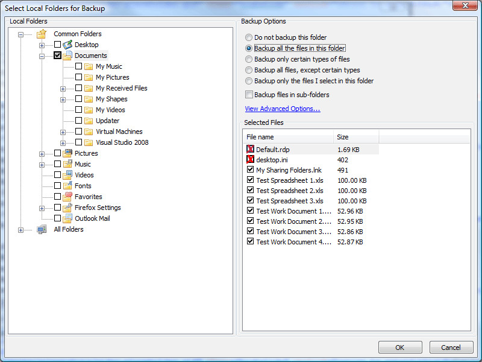Check the Favorites folder checkbox
482x362 pixels.
pyautogui.click(x=57, y=197)
